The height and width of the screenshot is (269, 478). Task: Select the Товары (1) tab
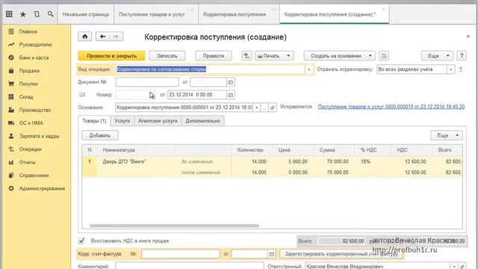pos(94,121)
